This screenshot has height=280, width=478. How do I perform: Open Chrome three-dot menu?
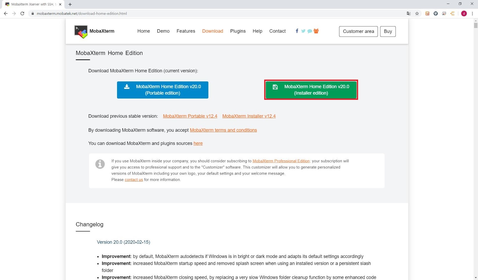point(472,13)
